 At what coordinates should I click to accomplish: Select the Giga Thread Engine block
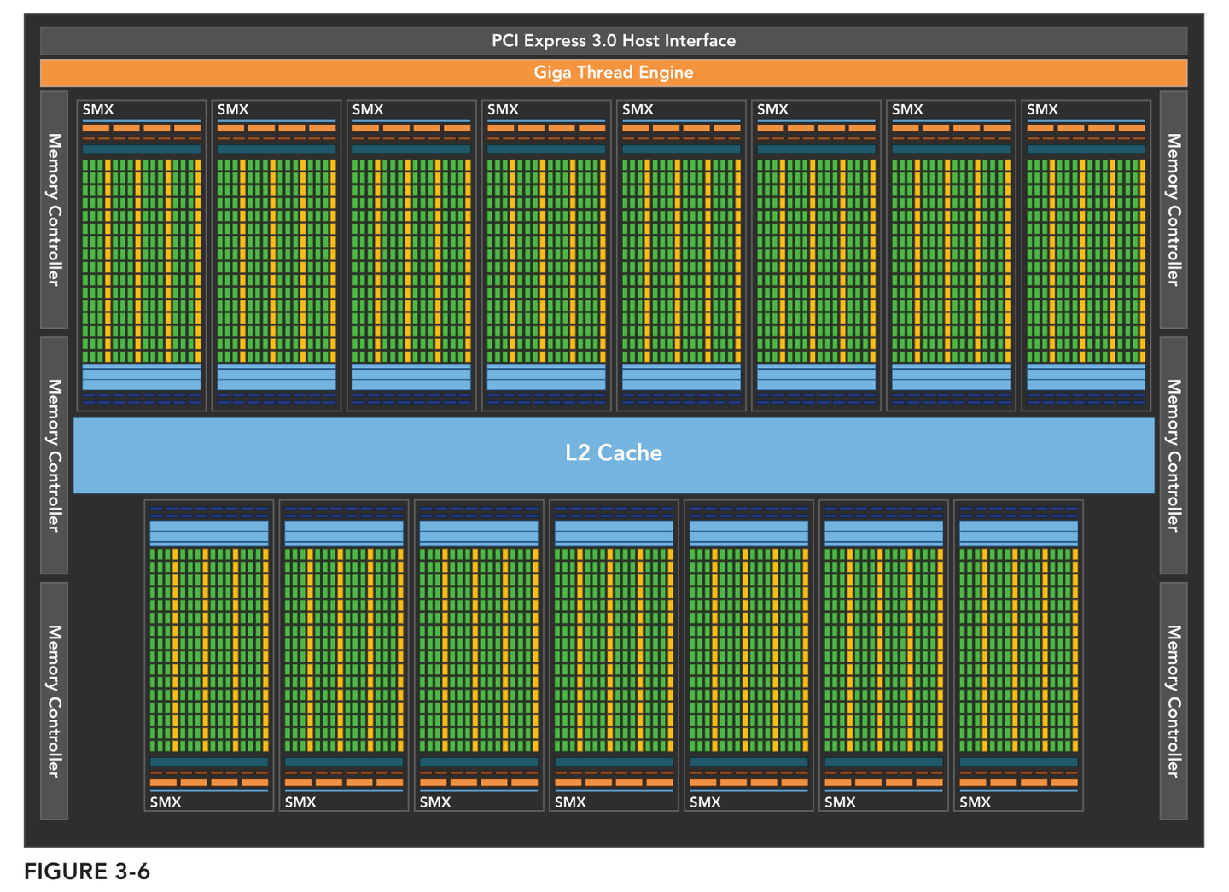(x=614, y=73)
